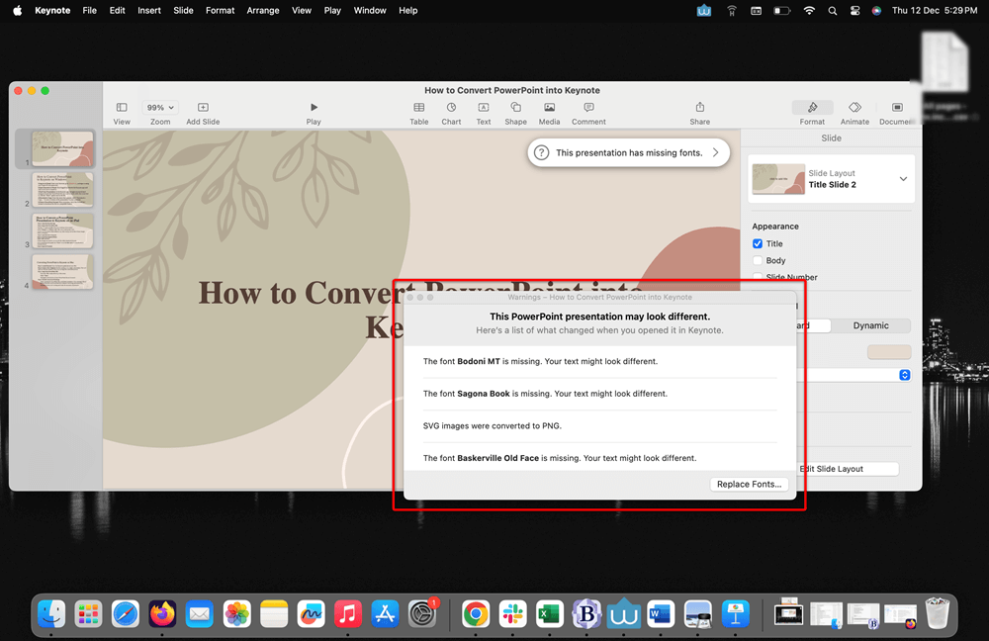Screen dimensions: 989x641
Task: Switch to the Dynamic tab
Action: (x=871, y=325)
